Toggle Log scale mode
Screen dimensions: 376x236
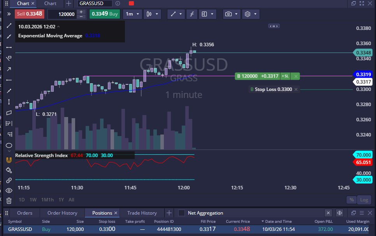(364, 200)
